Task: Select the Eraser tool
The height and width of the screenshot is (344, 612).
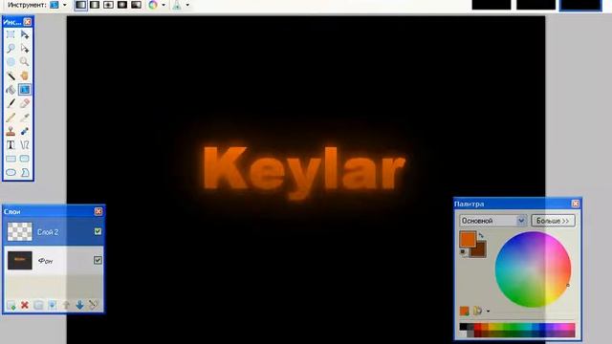Action: pyautogui.click(x=25, y=103)
